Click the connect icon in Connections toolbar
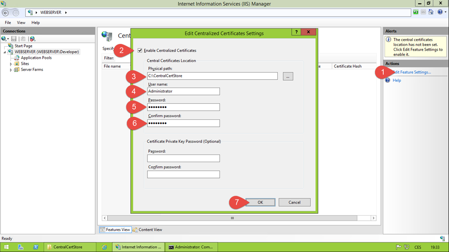Screen dimensions: 449x252 coord(5,39)
